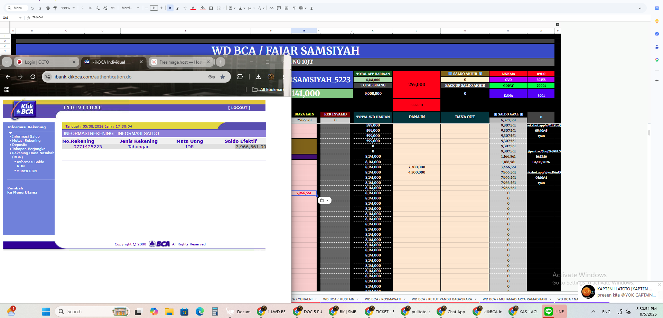
Task: Expand the horizontal align options
Action: [232, 8]
